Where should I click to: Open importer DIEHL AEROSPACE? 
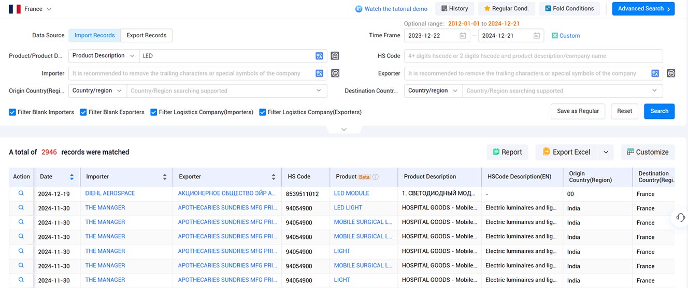[x=110, y=193]
